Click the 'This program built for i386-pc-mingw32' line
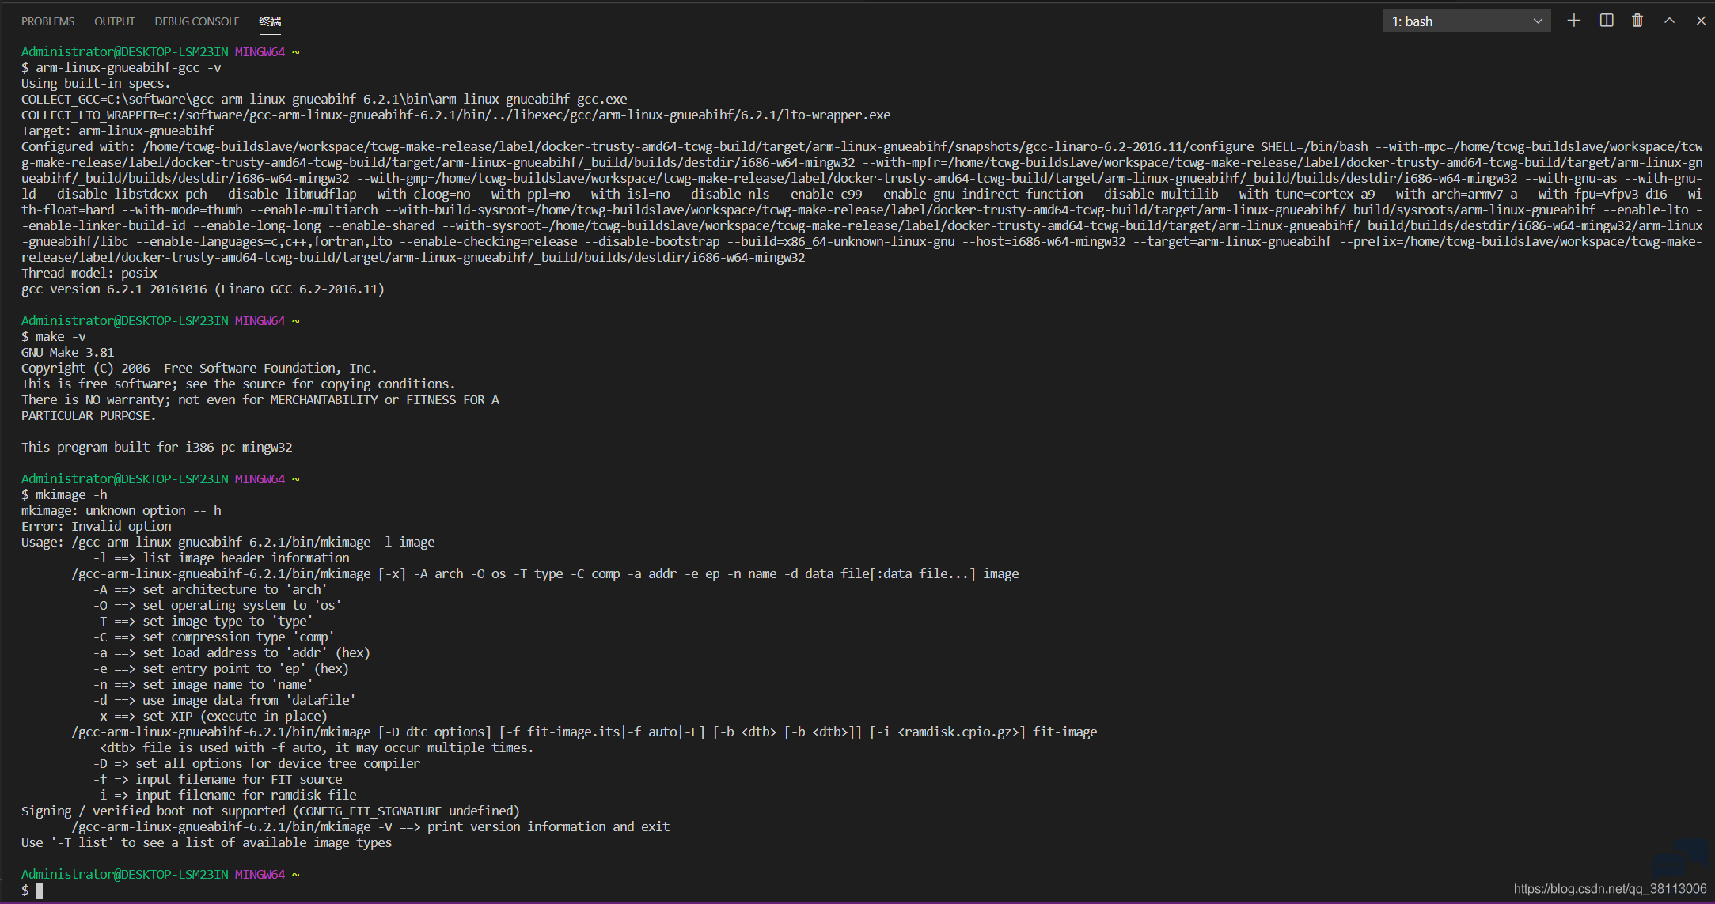Viewport: 1715px width, 904px height. pyautogui.click(x=157, y=448)
